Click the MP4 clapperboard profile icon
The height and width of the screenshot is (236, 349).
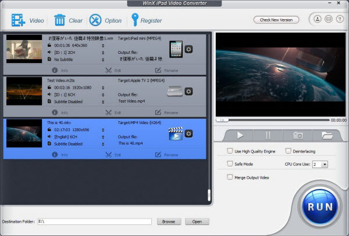pos(176,133)
